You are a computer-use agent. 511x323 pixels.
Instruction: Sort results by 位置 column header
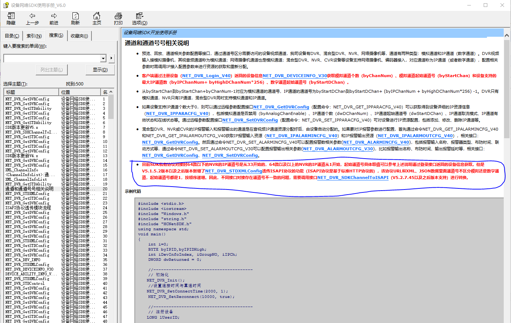tap(80, 92)
